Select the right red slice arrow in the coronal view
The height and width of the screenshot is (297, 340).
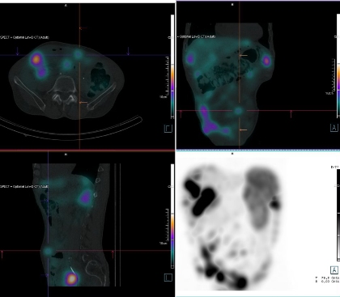click(x=291, y=114)
